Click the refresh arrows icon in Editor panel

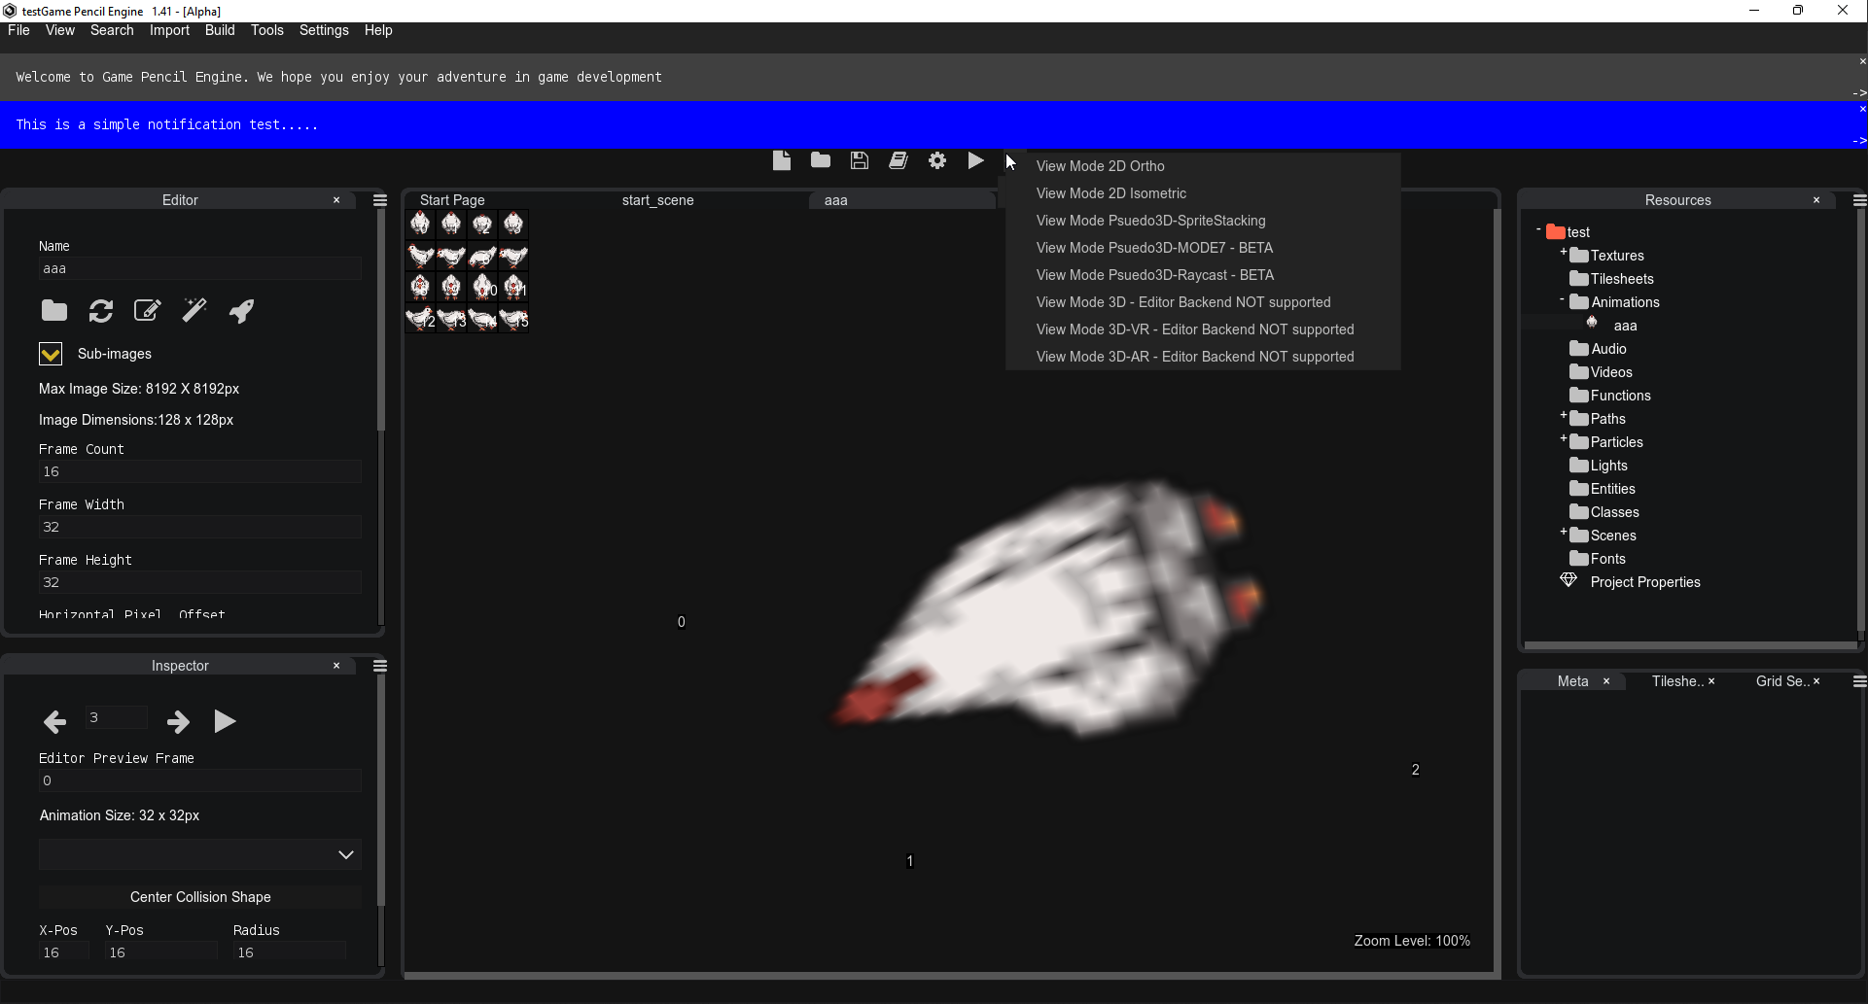tap(101, 310)
